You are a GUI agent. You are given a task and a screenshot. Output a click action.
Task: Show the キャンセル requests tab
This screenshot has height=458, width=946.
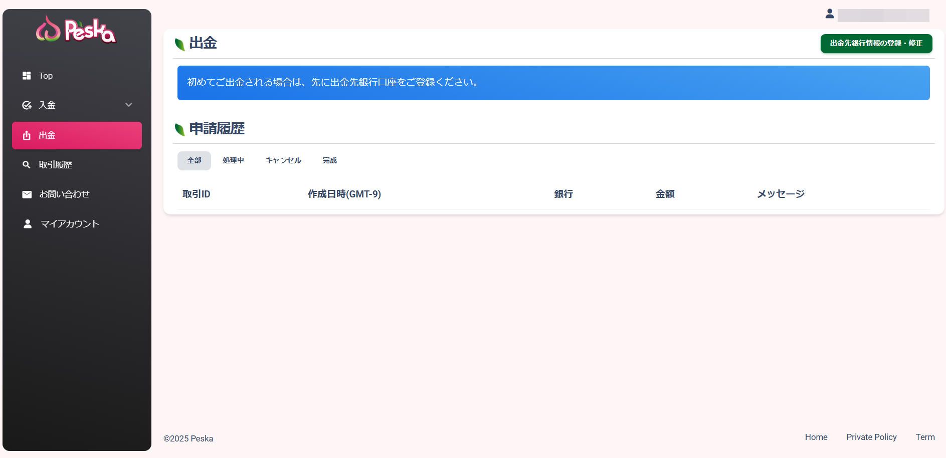coord(283,160)
